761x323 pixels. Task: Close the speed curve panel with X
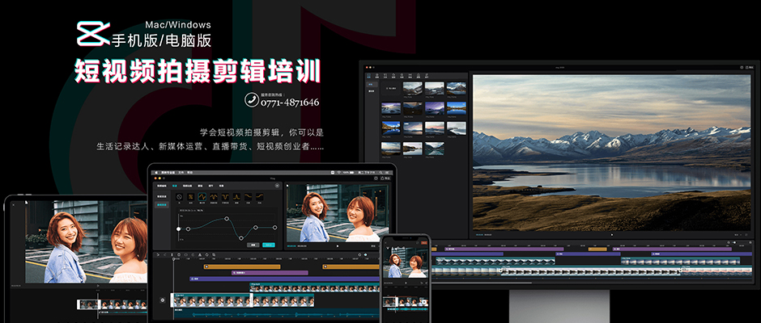277,186
